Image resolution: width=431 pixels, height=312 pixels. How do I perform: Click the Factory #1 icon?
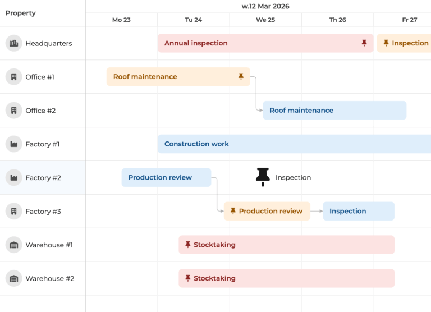coord(14,144)
